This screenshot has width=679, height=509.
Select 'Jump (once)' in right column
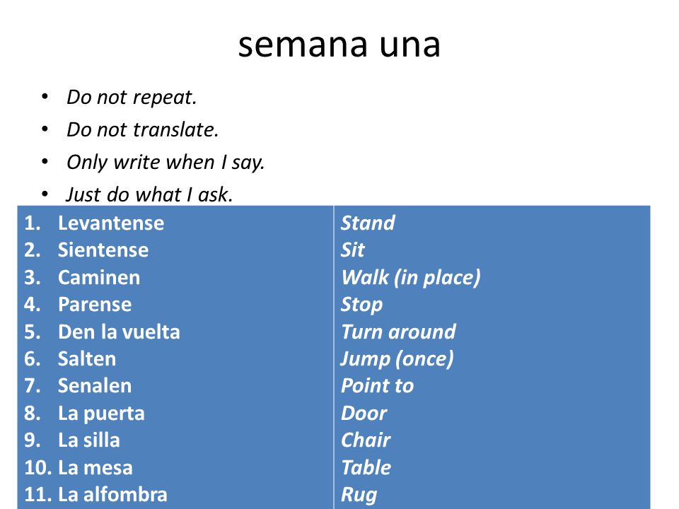pos(397,359)
